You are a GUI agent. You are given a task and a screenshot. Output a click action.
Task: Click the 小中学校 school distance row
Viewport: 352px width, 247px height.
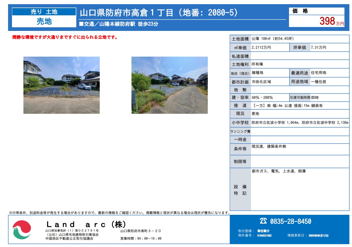pyautogui.click(x=290, y=123)
